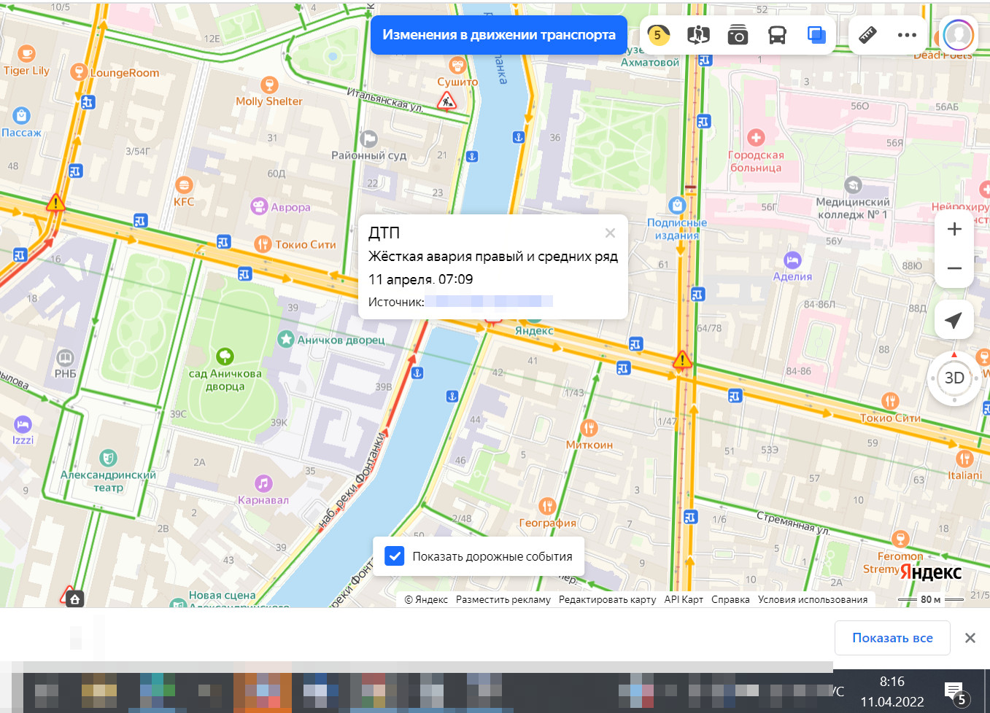
Task: Select the Подписные издания shop marker
Action: click(677, 205)
